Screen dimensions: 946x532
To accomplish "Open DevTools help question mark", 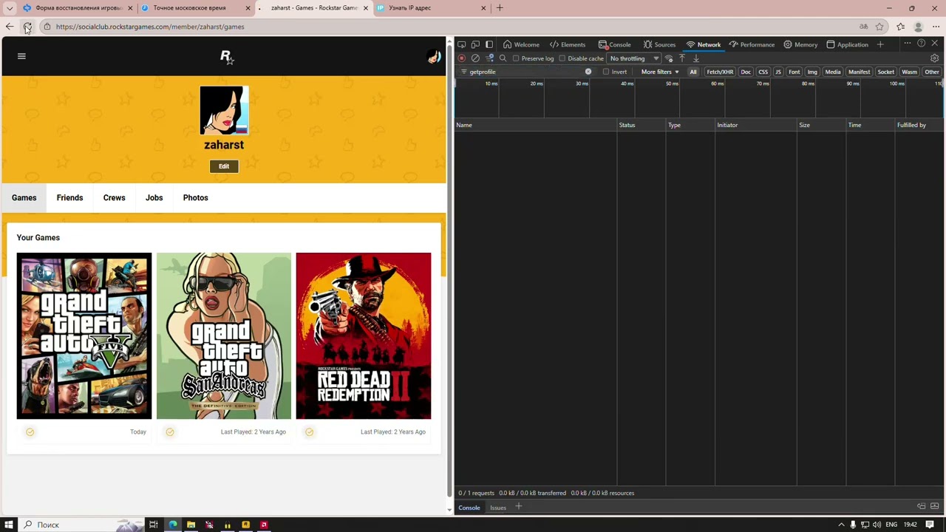I will (x=921, y=44).
